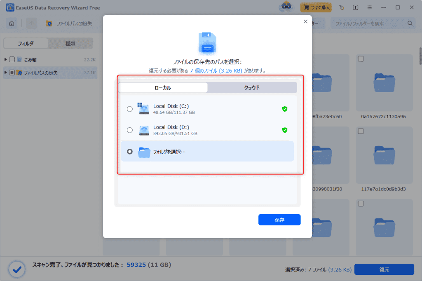422x281 pixels.
Task: Click the key activation icon in title bar
Action: (342, 7)
